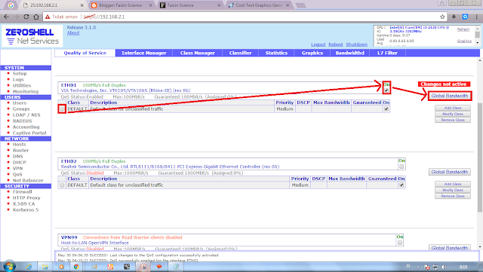Click the Refresh link in system info
Image resolution: width=483 pixels, height=272 pixels.
pos(463,29)
